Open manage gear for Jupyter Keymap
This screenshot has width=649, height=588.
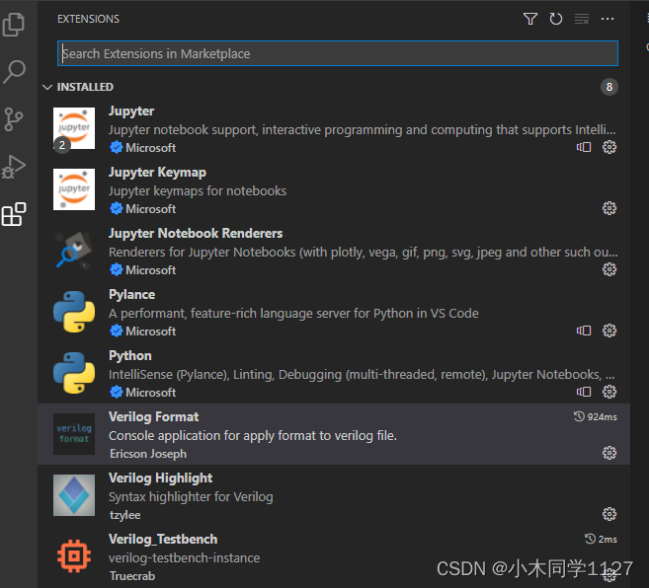click(608, 208)
